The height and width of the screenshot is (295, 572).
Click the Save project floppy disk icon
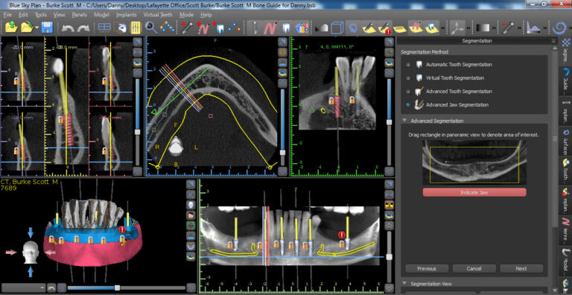point(47,28)
